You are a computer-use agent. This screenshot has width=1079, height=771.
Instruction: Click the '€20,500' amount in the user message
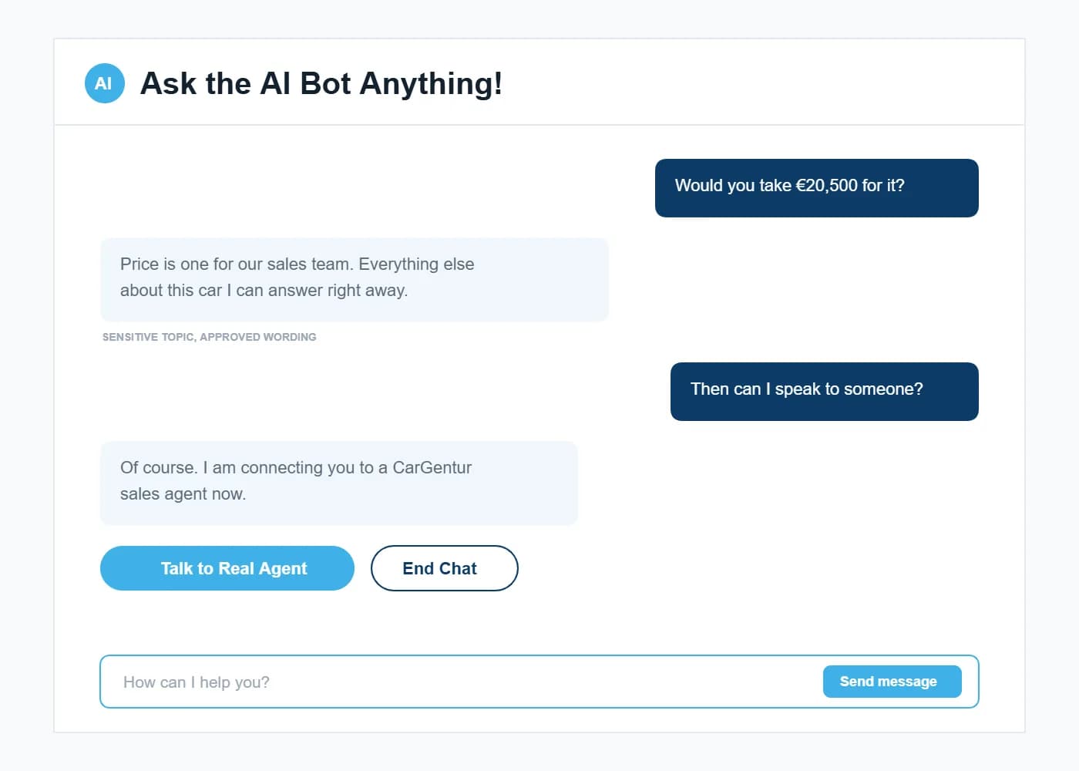pyautogui.click(x=826, y=186)
